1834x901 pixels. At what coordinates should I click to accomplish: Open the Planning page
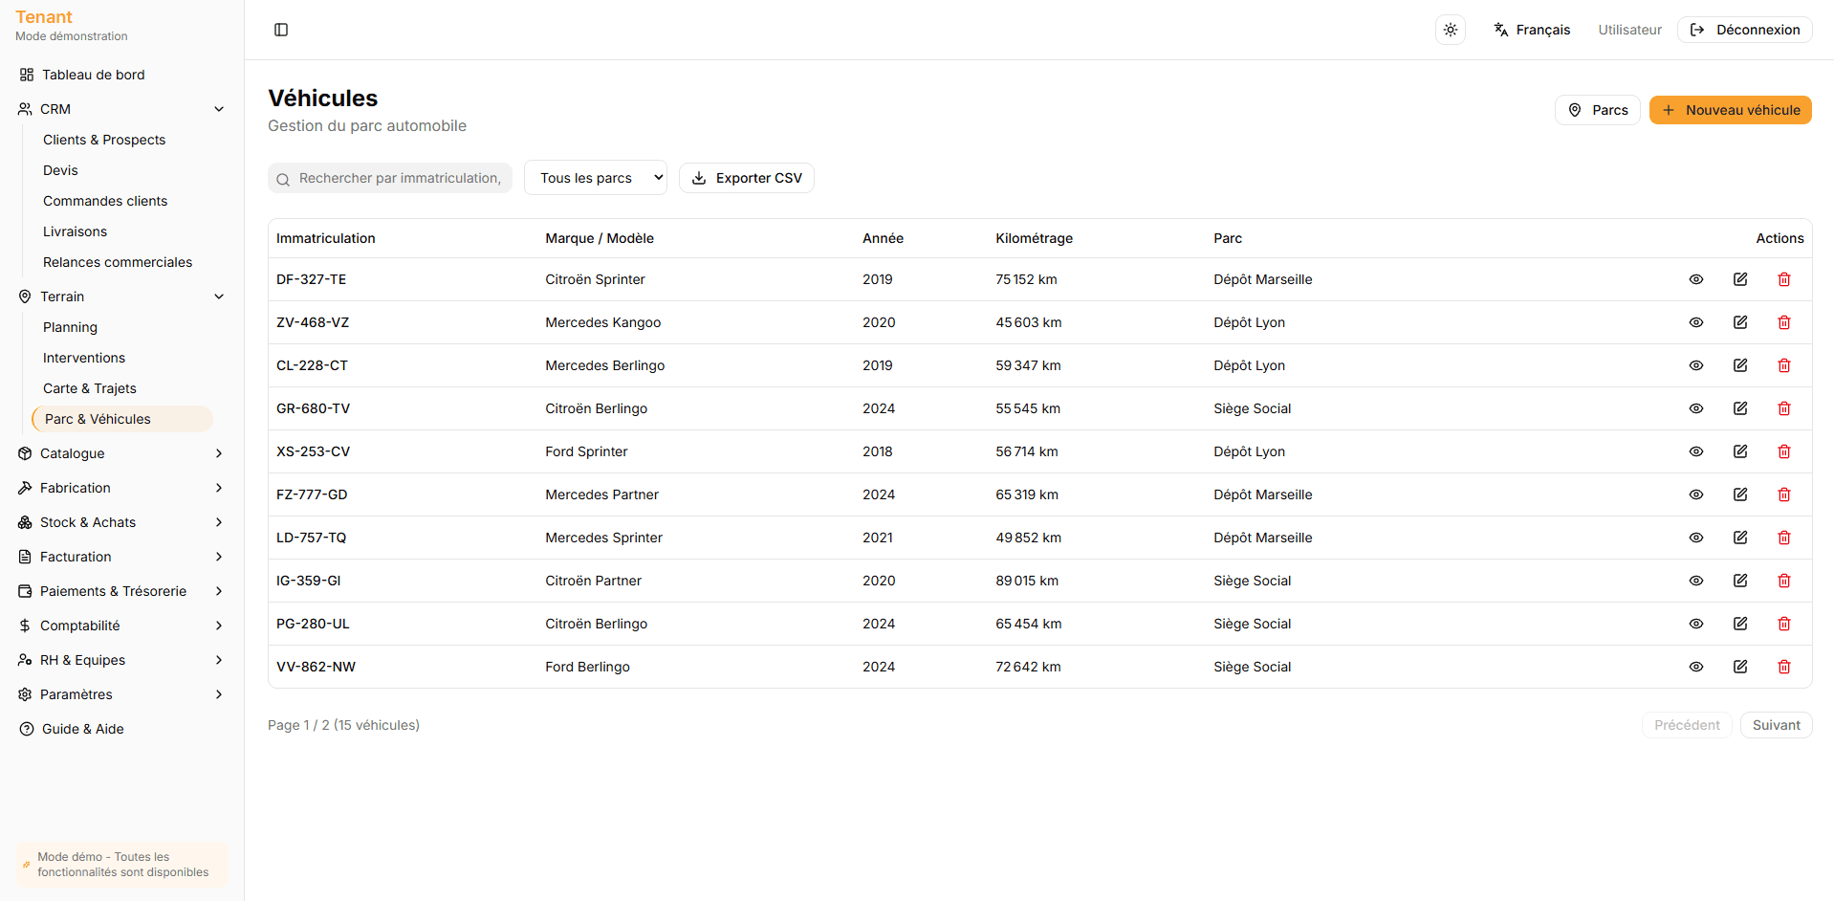click(x=70, y=327)
